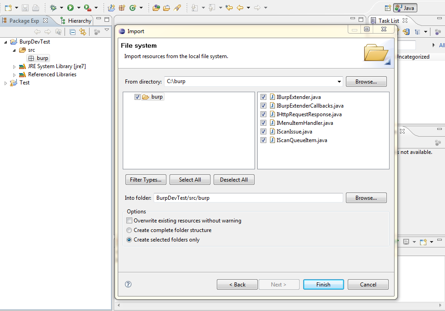This screenshot has width=445, height=311.
Task: Click the New Java Class icon
Action: click(133, 8)
